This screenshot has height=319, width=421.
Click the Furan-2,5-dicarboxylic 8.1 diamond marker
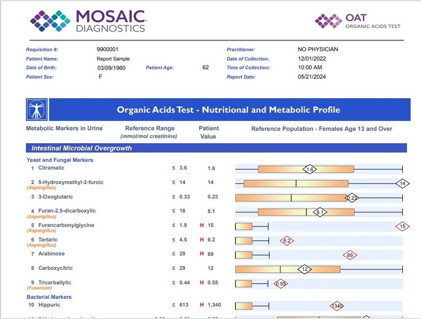(320, 212)
